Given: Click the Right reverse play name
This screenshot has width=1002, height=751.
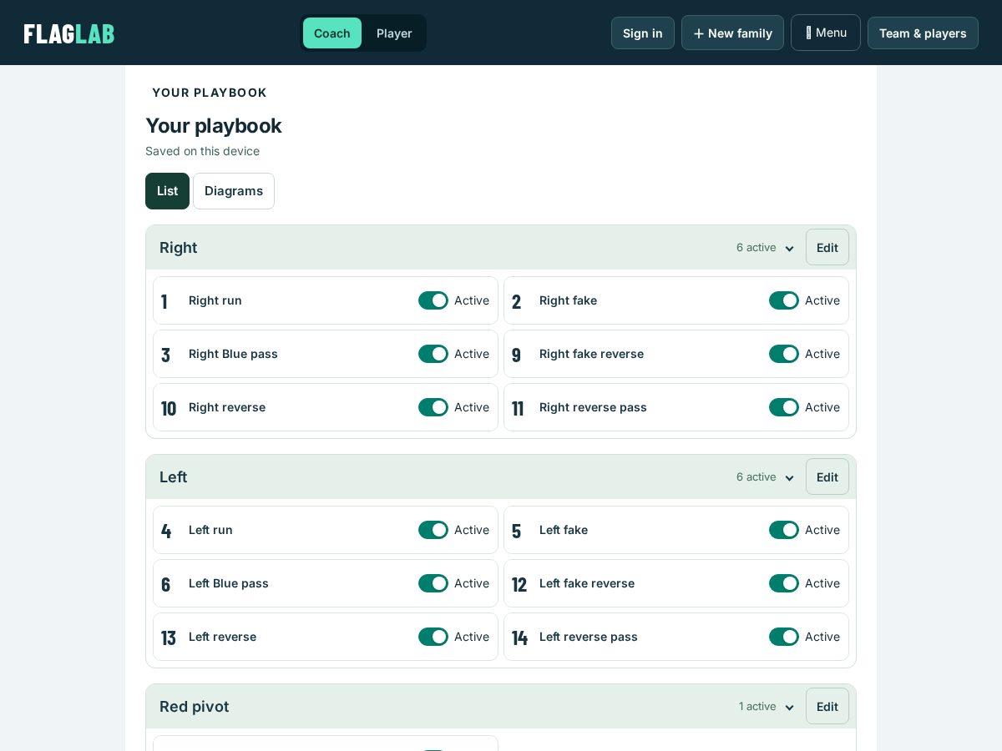Looking at the screenshot, I should [227, 407].
